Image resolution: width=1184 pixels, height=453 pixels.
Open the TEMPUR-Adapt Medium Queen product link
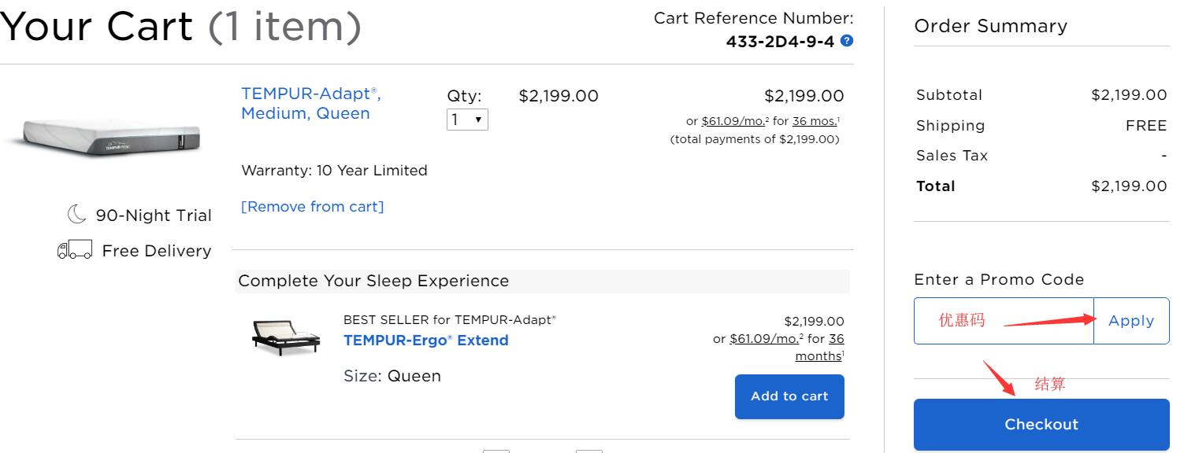coord(310,104)
